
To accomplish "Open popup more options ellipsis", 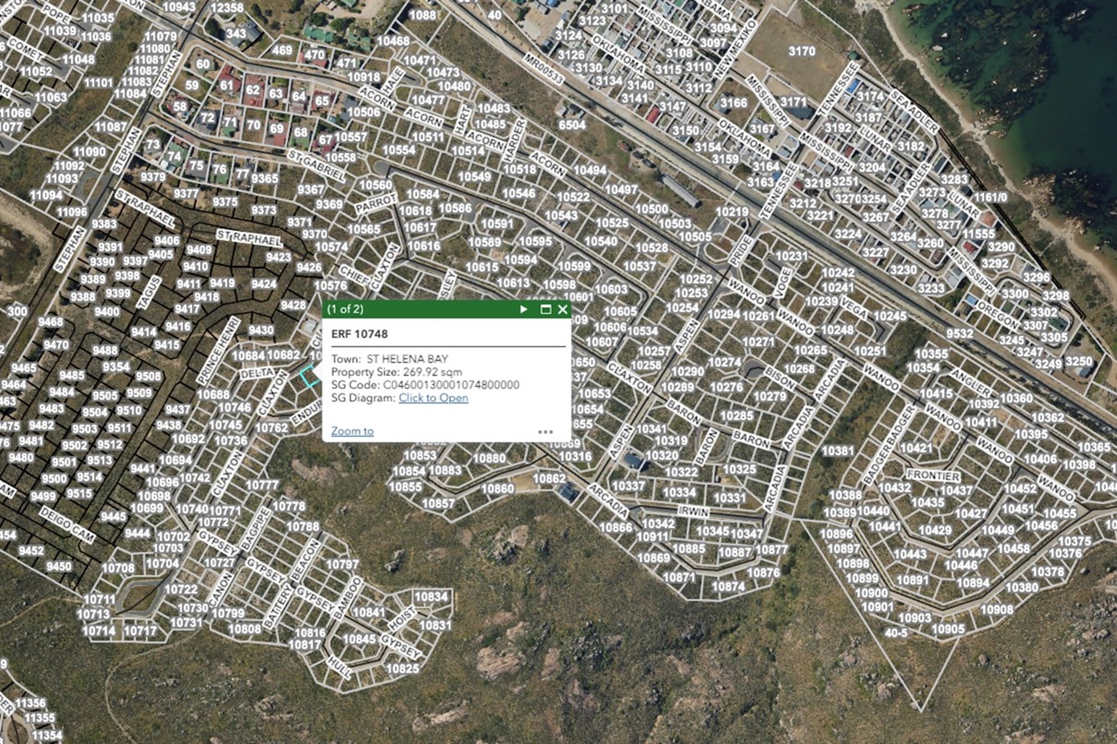I will point(545,431).
